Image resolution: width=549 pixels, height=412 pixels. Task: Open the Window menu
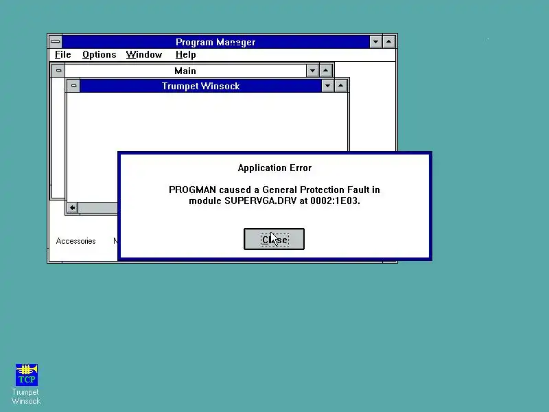[144, 55]
